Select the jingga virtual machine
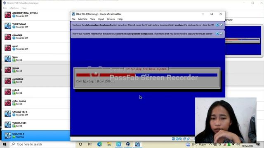 click(36, 69)
